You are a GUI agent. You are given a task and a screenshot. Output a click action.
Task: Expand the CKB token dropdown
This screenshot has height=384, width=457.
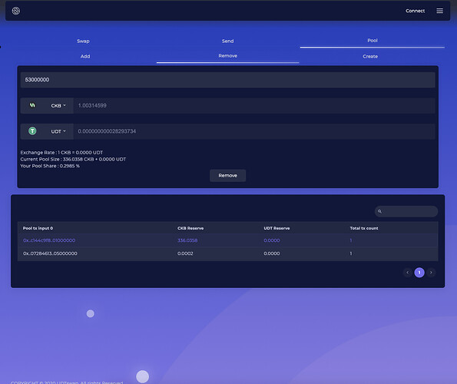[x=58, y=105]
